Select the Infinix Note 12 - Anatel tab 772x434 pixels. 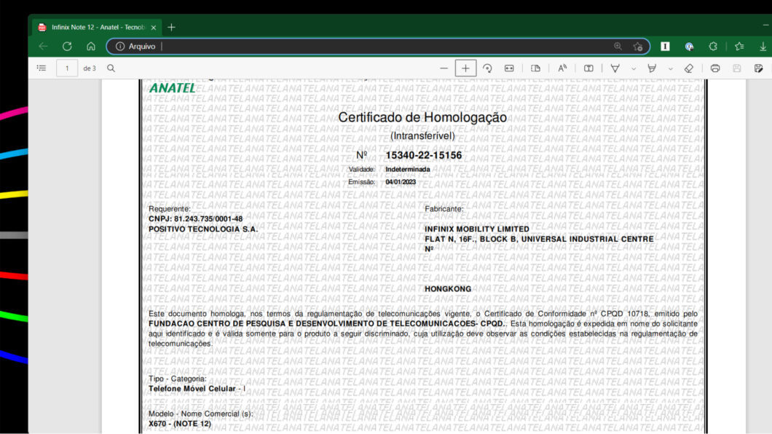[x=98, y=27]
